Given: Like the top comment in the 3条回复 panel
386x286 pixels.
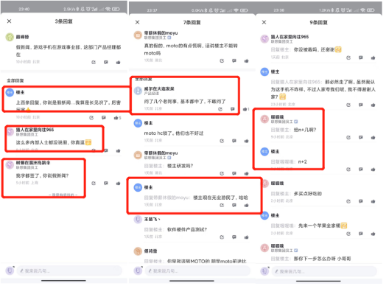Looking at the screenshot, I should (x=118, y=63).
